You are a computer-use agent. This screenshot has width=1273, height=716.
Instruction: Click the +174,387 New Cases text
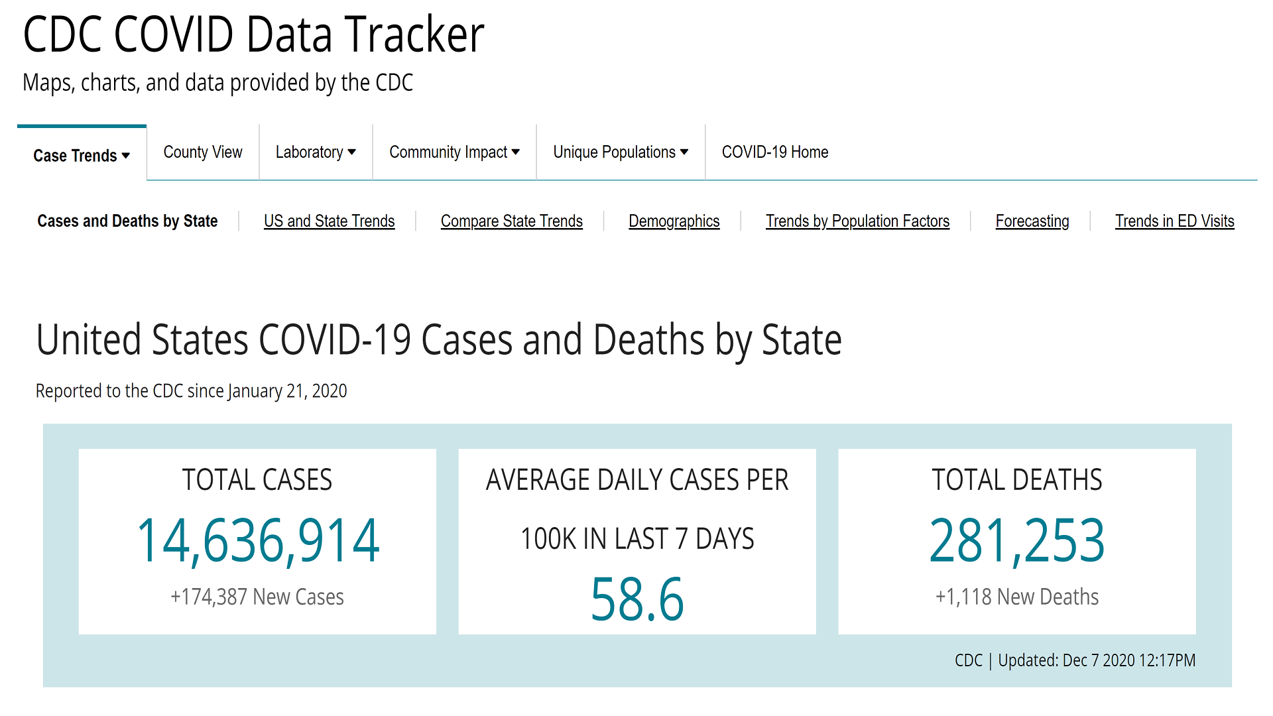257,597
